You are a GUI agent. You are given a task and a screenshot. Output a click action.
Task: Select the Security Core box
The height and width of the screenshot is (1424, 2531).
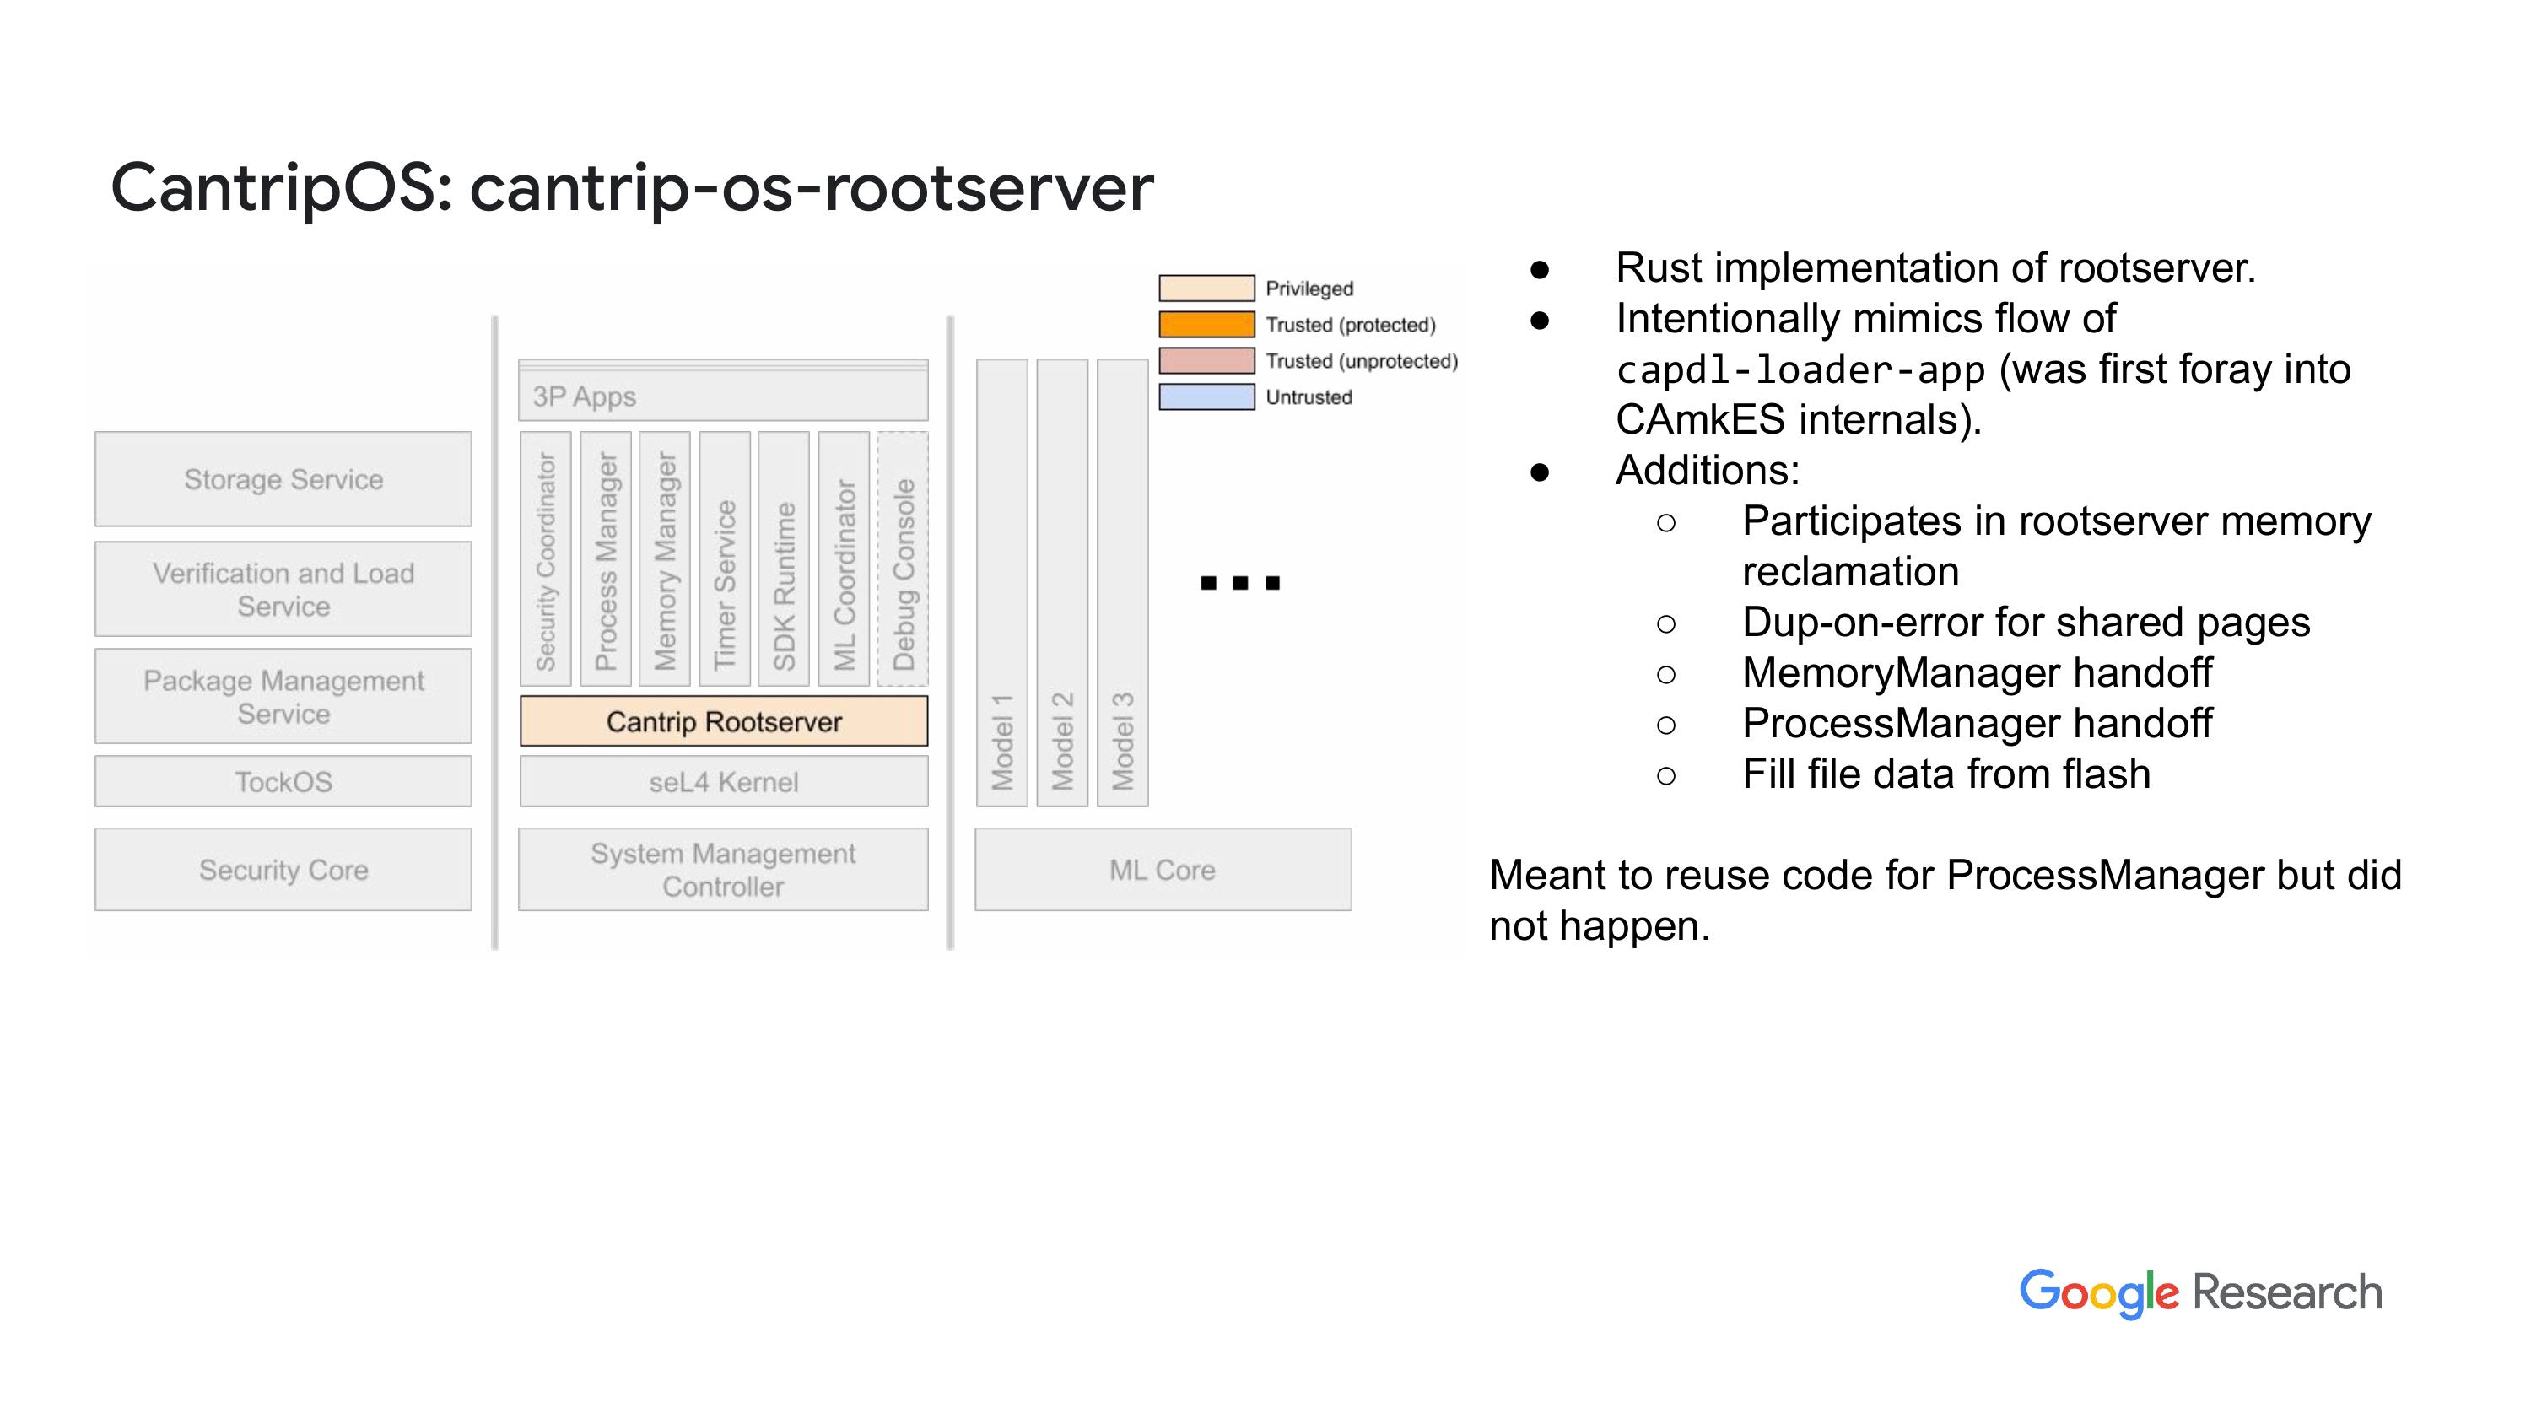coord(283,870)
